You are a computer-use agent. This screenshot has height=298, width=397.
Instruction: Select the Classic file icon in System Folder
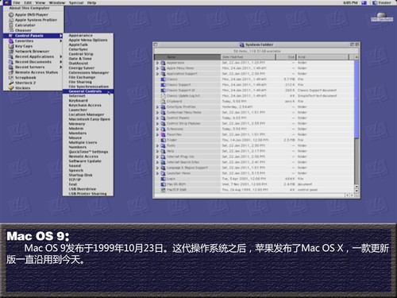[x=164, y=79]
